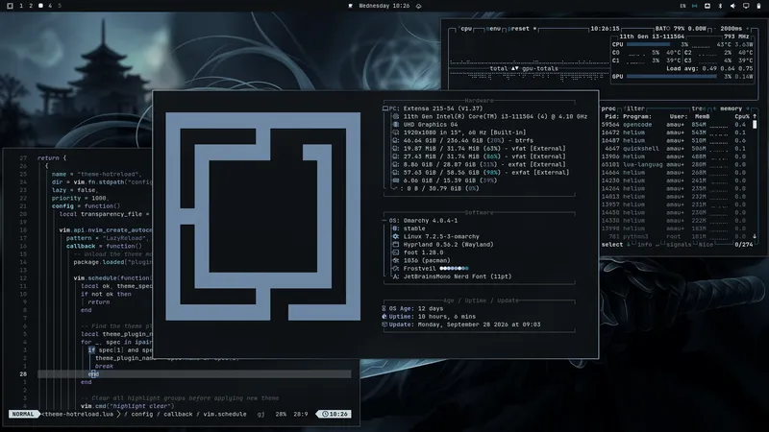Toggle the btop total gpu-totals graph arrows

(x=515, y=68)
